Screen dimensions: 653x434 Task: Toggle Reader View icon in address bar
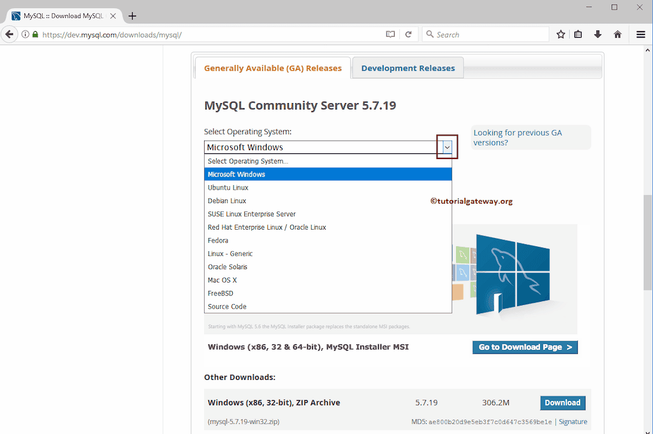pyautogui.click(x=390, y=34)
